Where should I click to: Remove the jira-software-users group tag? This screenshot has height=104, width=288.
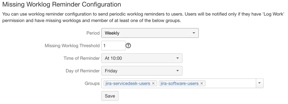pyautogui.click(x=202, y=84)
